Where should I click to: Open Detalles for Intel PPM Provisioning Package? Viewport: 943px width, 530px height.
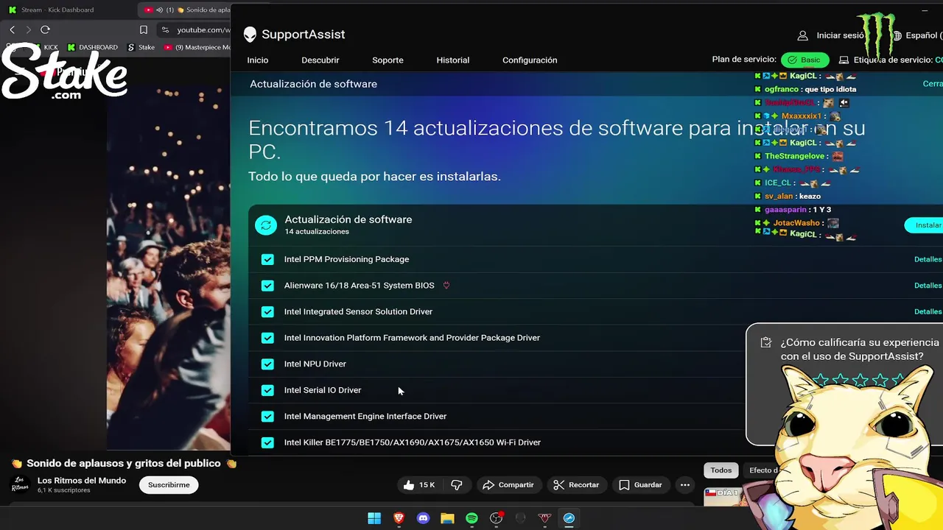(x=928, y=259)
